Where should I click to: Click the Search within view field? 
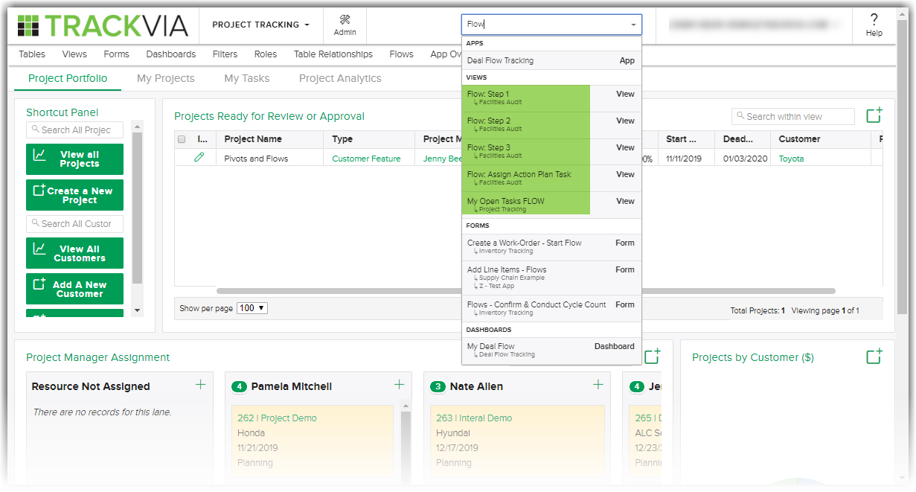pyautogui.click(x=793, y=116)
